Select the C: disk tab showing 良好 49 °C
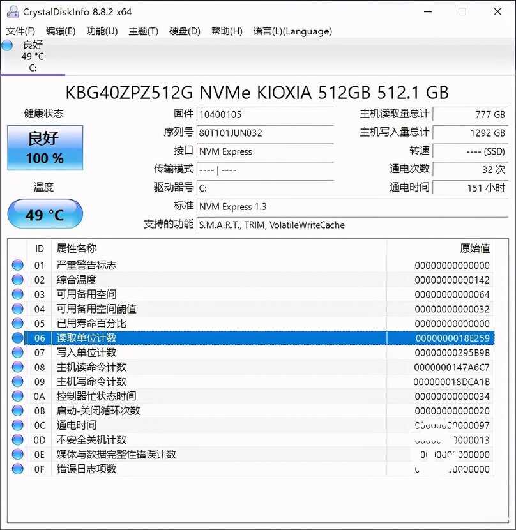This screenshot has width=516, height=530. (x=33, y=56)
